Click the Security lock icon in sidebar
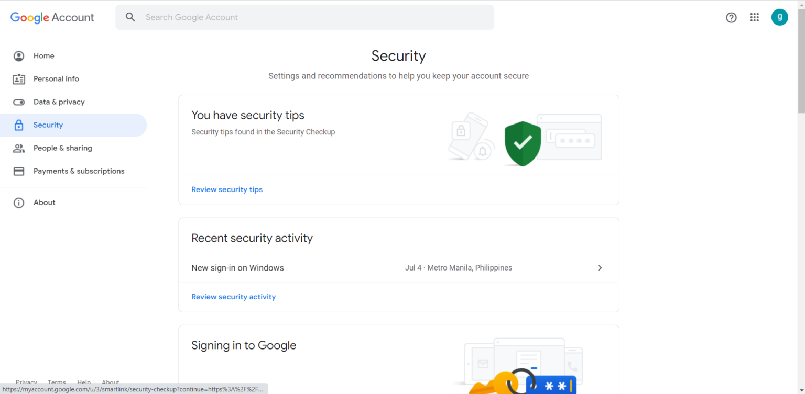 pos(19,125)
